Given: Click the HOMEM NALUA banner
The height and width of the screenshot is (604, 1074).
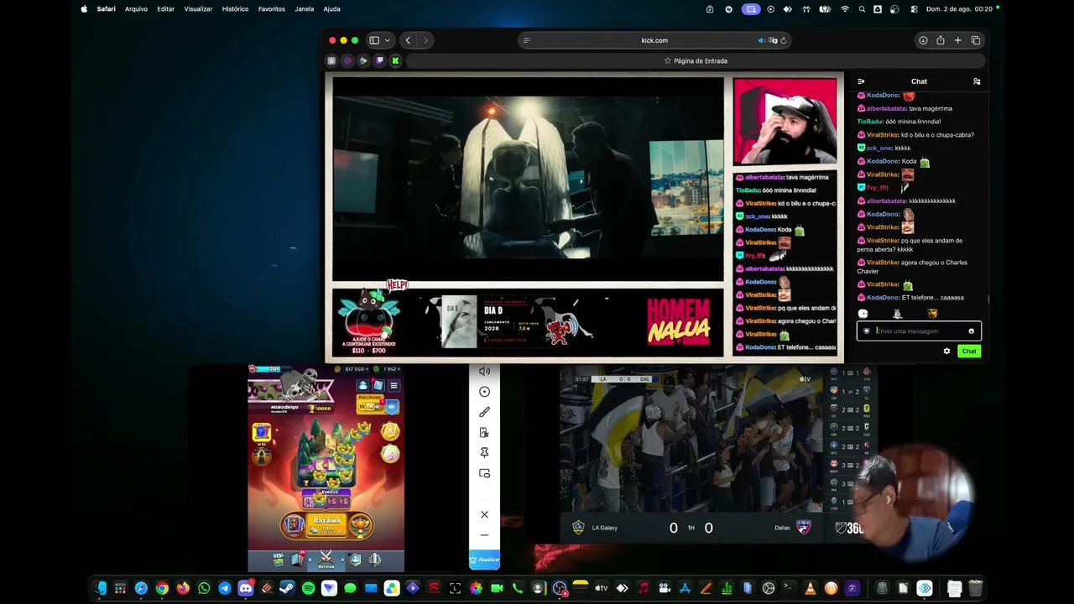Looking at the screenshot, I should click(x=678, y=321).
